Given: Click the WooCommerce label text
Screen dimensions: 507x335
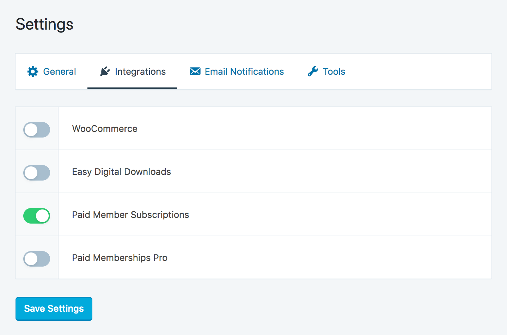Looking at the screenshot, I should (105, 129).
